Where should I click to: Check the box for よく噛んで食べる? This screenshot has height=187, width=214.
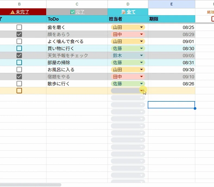click(x=19, y=41)
